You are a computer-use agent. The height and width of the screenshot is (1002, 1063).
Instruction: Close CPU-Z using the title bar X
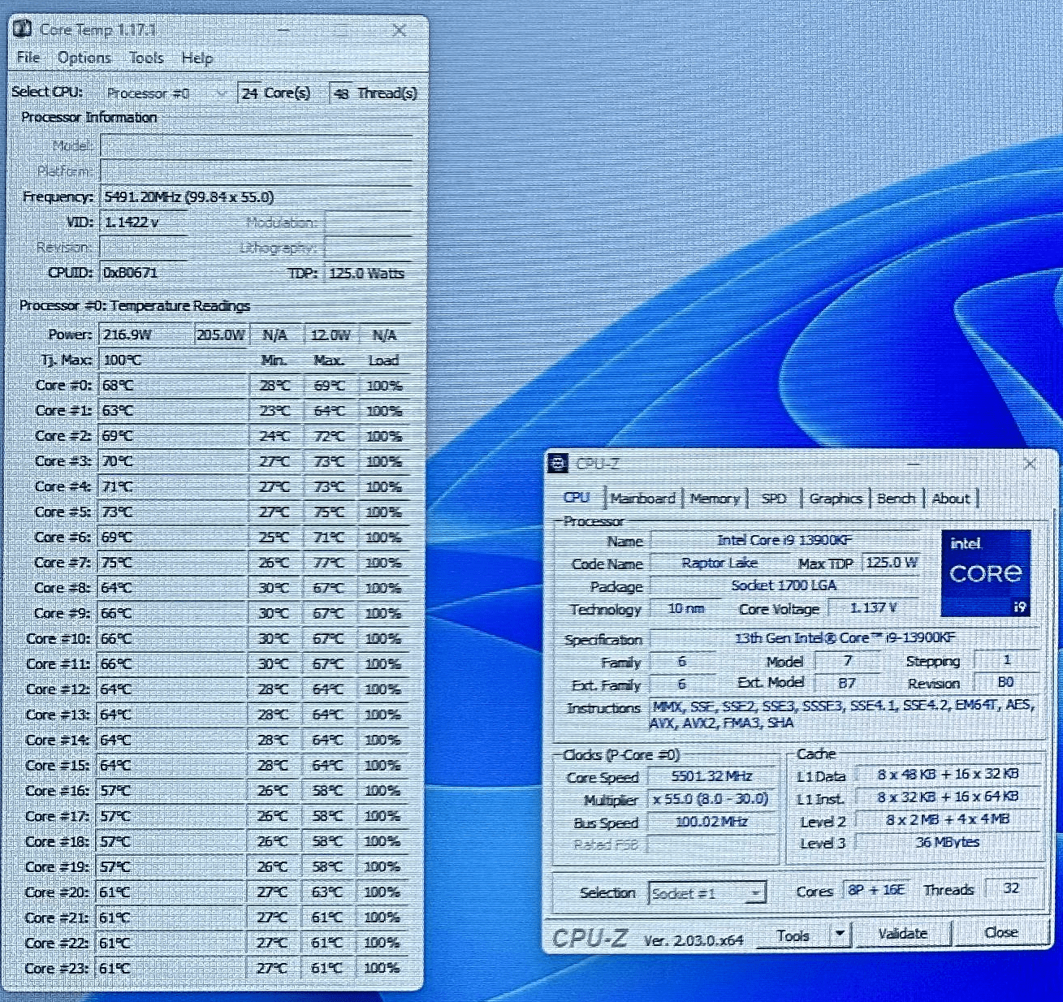point(1030,464)
